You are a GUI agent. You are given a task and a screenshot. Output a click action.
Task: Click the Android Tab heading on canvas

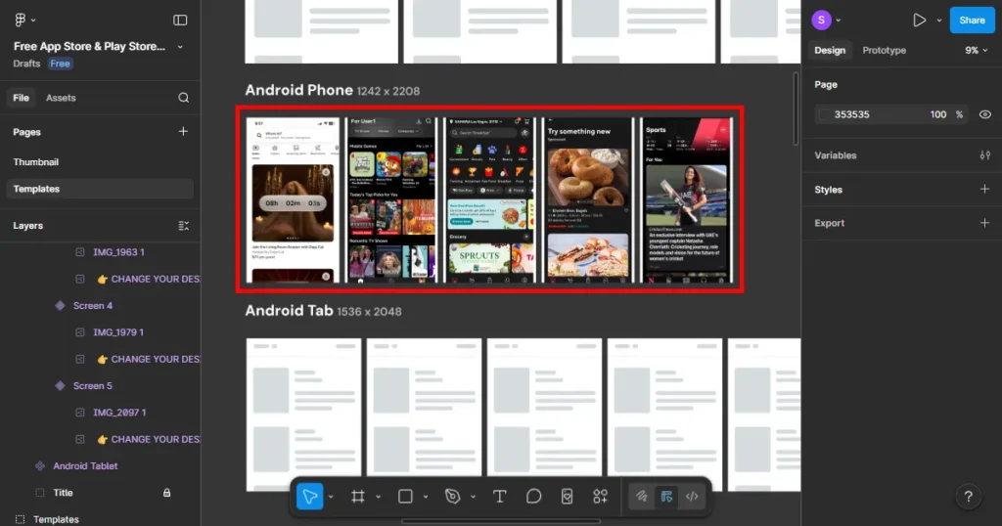(289, 311)
